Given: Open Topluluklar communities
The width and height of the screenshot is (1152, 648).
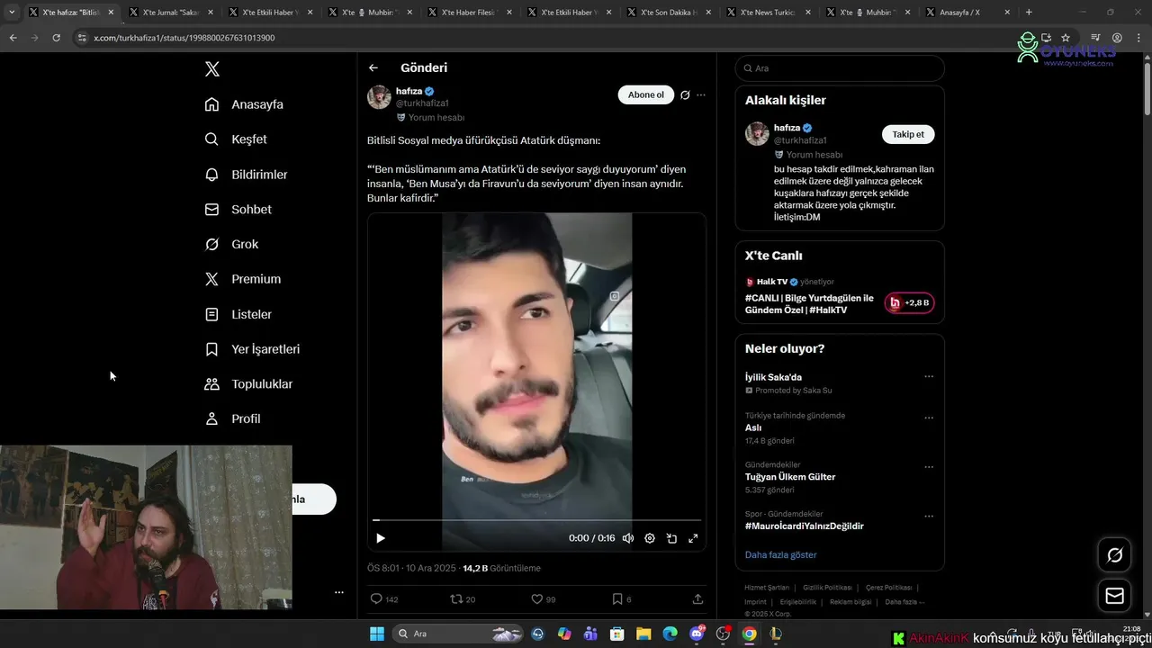Looking at the screenshot, I should pyautogui.click(x=248, y=384).
